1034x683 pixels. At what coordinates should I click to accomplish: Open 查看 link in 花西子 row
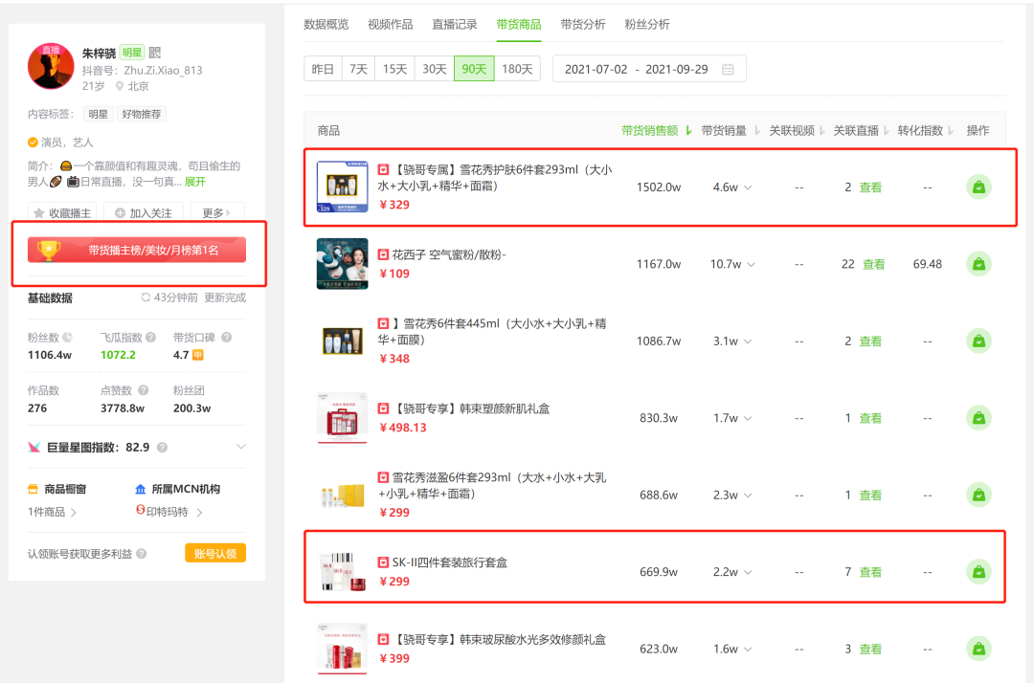click(874, 264)
